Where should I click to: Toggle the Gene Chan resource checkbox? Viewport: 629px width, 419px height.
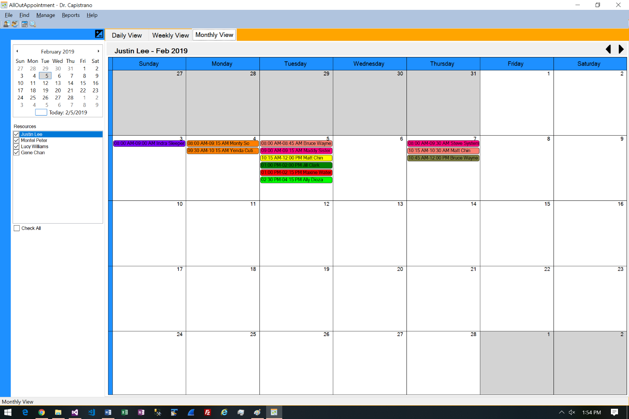17,153
